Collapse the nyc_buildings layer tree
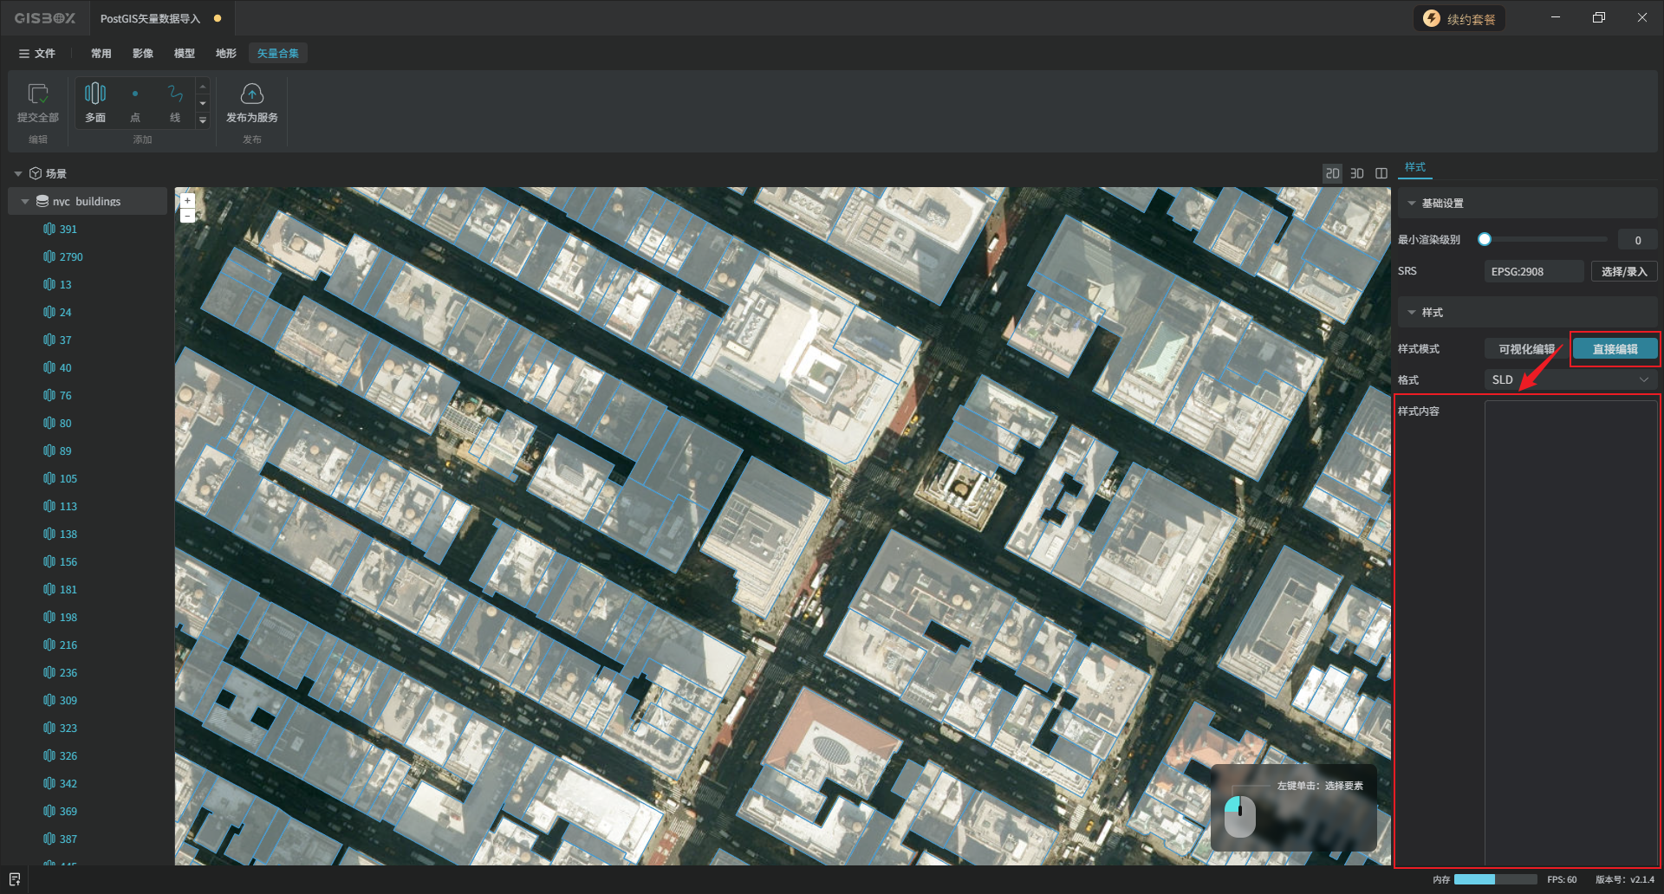The height and width of the screenshot is (894, 1664). coord(25,202)
